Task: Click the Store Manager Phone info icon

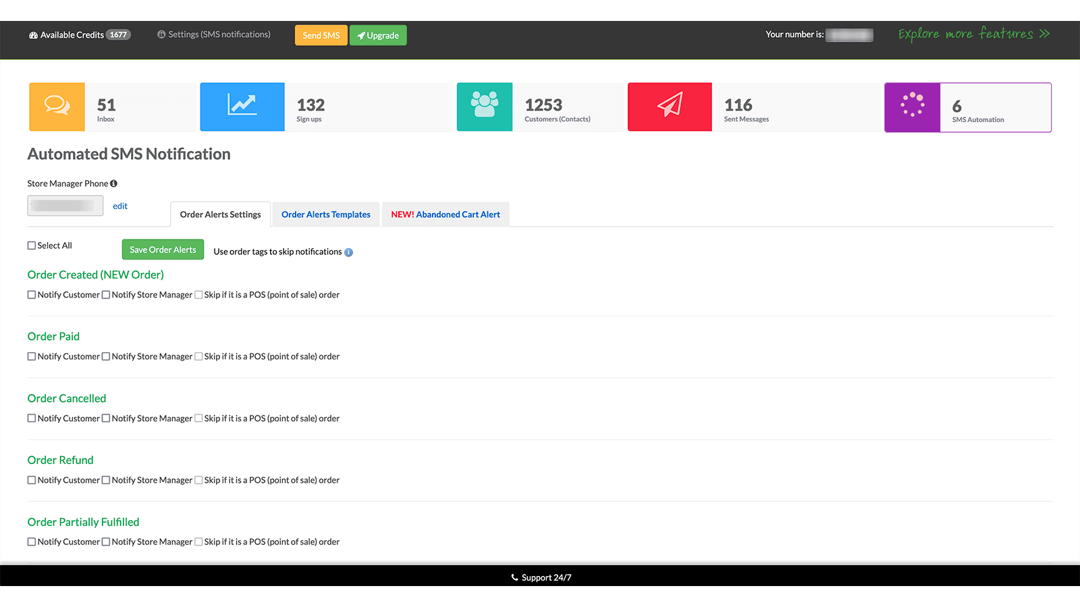Action: pyautogui.click(x=113, y=183)
